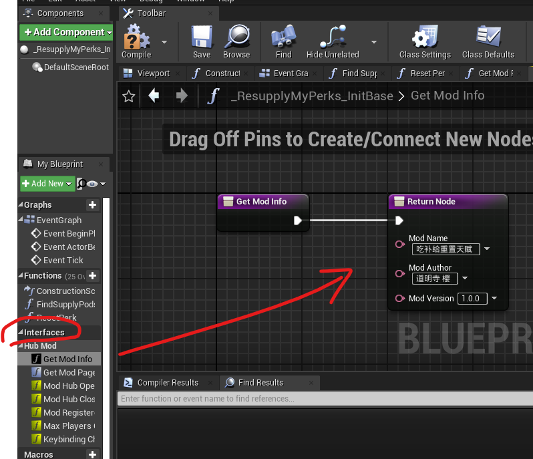Navigate forward with right arrow
The width and height of the screenshot is (533, 459).
(182, 96)
